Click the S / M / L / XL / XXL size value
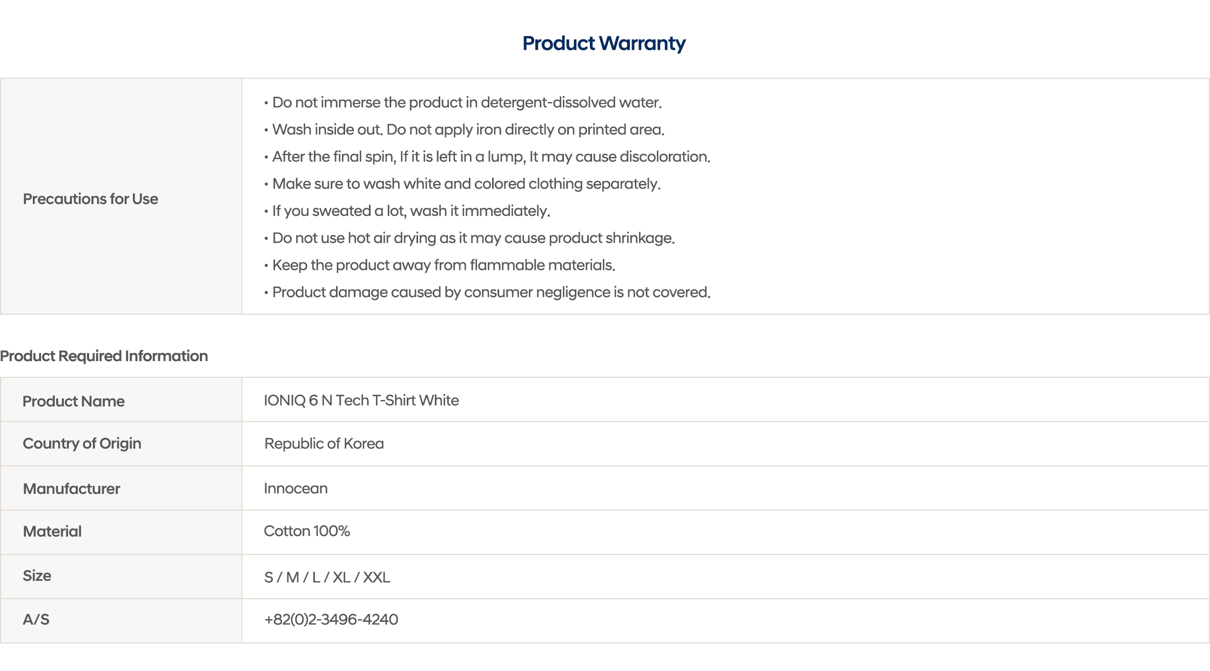1210x671 pixels. [327, 577]
